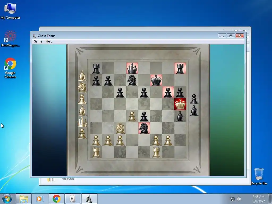Select the white pawn on b2
The height and width of the screenshot is (204, 272).
(108, 140)
